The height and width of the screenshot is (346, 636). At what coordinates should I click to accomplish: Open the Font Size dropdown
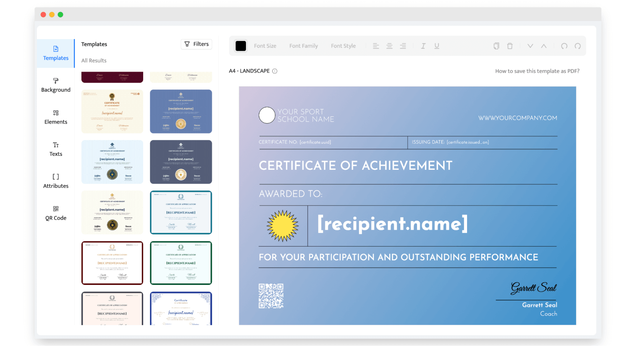(265, 46)
